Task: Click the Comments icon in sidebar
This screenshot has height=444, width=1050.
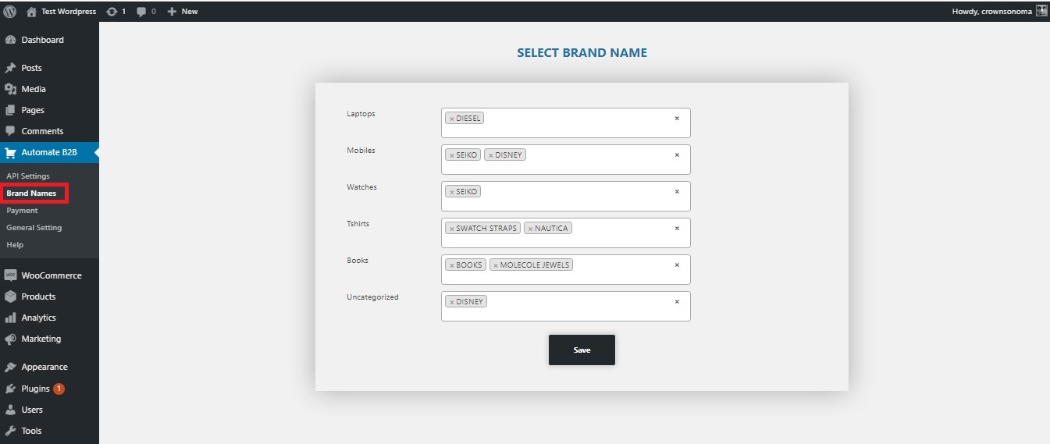Action: click(x=10, y=131)
